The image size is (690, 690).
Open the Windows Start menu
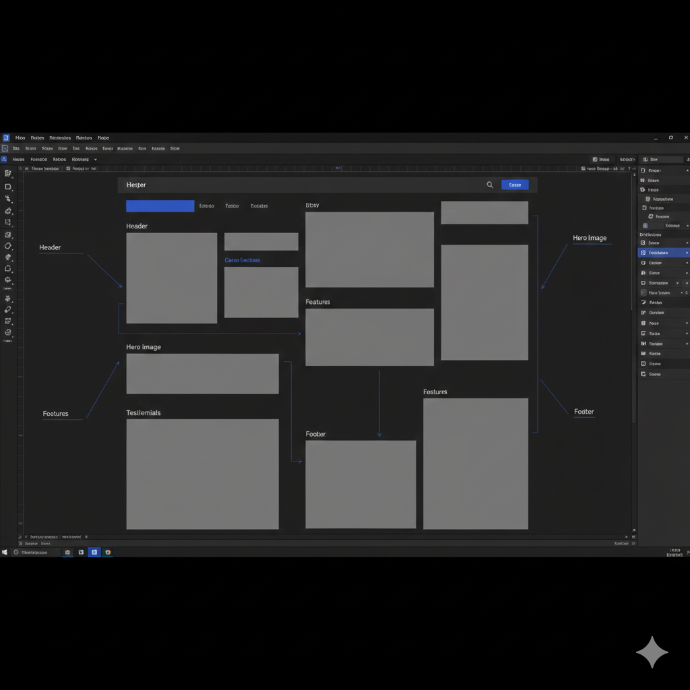[5, 553]
